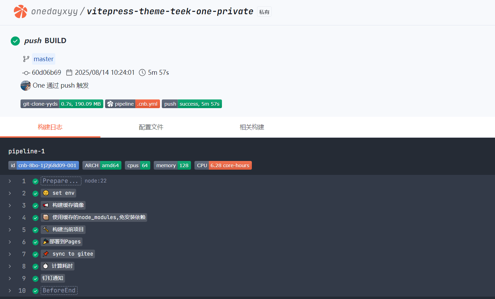495x299 pixels.
Task: Select the 构建当前项目 step label
Action: (x=63, y=229)
